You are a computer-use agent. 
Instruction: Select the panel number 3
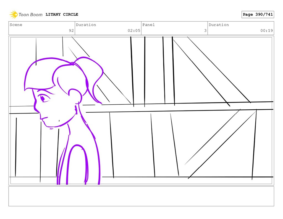coord(205,30)
